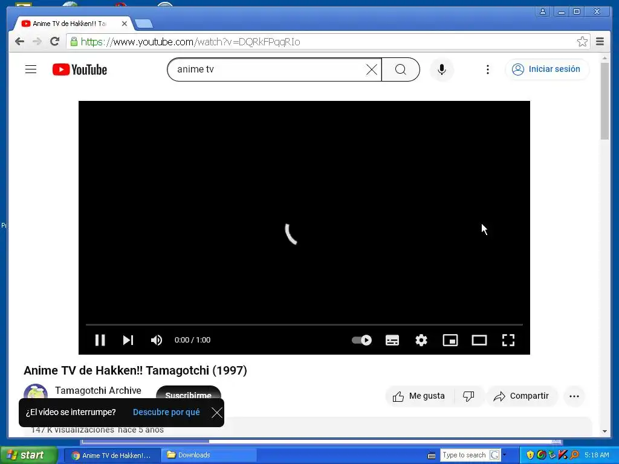This screenshot has height=464, width=619.
Task: Go forward in the browser
Action: [x=37, y=42]
